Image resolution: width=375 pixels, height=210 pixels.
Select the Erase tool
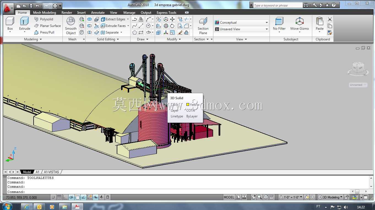coord(180,32)
